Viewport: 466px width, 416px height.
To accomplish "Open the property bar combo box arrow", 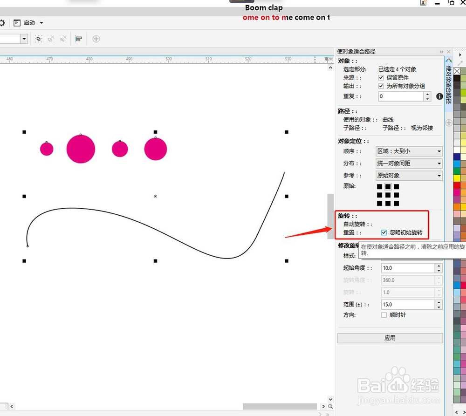I will pos(24,39).
